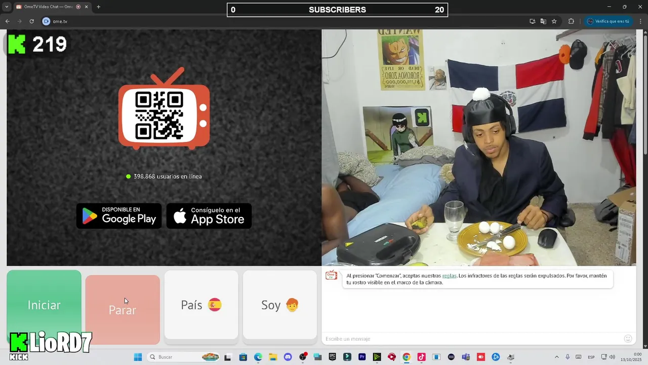Screen dimensions: 648x365
Task: Open the ESP language input switcher
Action: point(591,357)
